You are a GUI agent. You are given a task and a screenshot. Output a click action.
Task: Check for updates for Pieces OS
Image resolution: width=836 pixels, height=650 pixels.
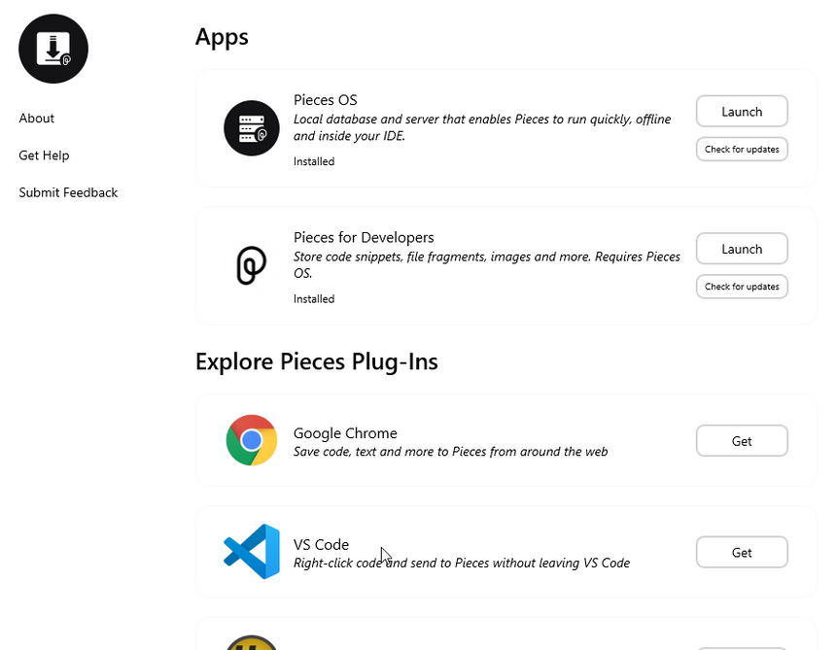tap(742, 149)
